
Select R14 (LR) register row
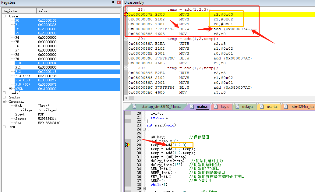click(68, 80)
